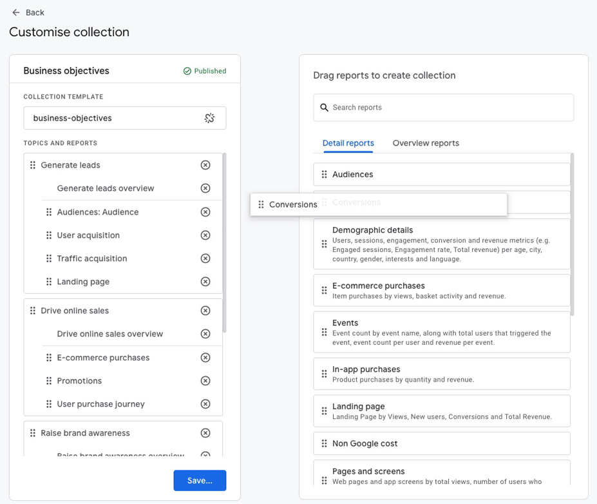The width and height of the screenshot is (597, 504).
Task: Remove Drive online sales overview
Action: pyautogui.click(x=205, y=334)
